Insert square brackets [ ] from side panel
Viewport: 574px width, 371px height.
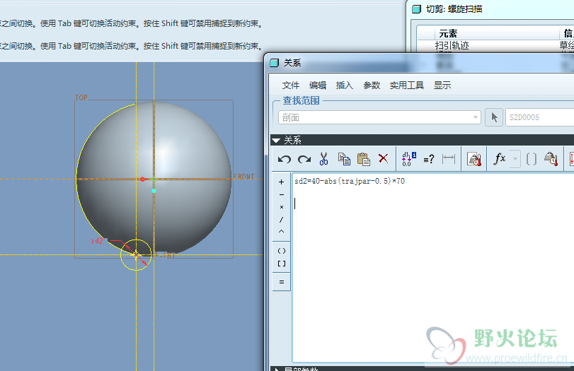pos(281,264)
